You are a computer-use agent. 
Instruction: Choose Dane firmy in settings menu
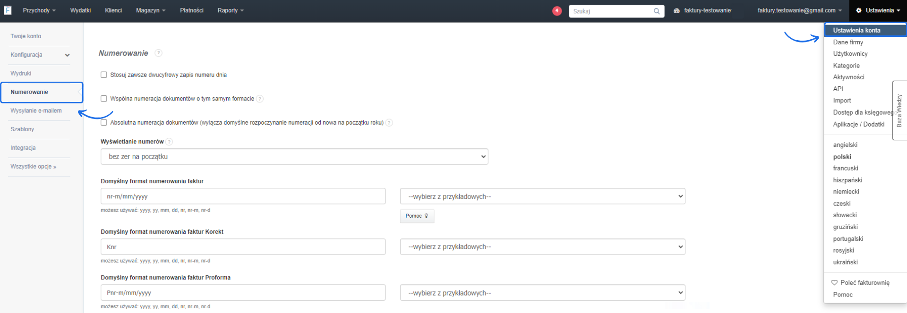click(x=848, y=42)
